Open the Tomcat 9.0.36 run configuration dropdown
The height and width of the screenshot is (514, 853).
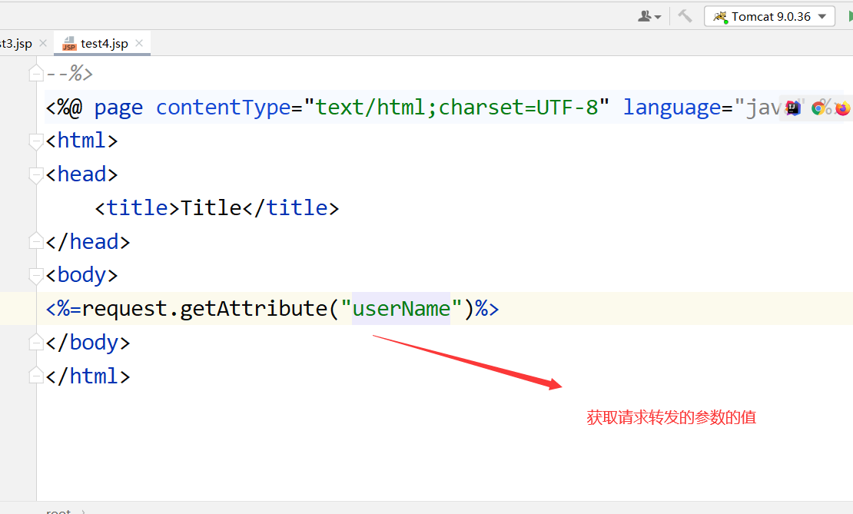pos(769,16)
